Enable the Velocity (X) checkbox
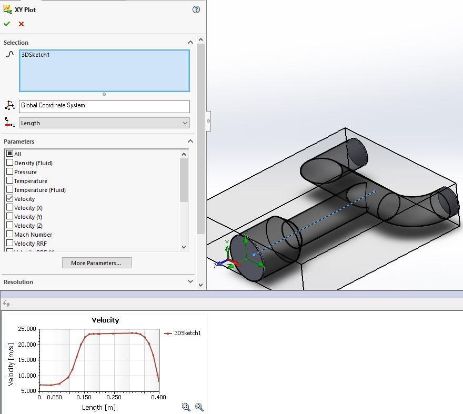463x414 pixels. [10, 207]
